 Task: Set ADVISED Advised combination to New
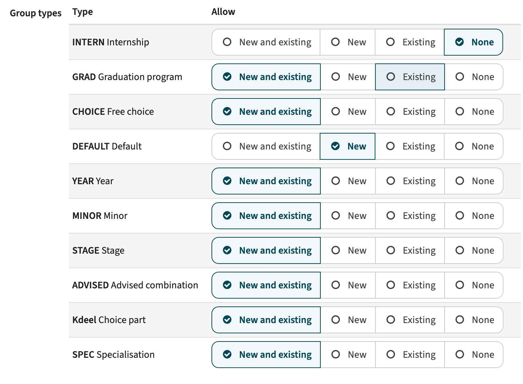click(x=348, y=285)
